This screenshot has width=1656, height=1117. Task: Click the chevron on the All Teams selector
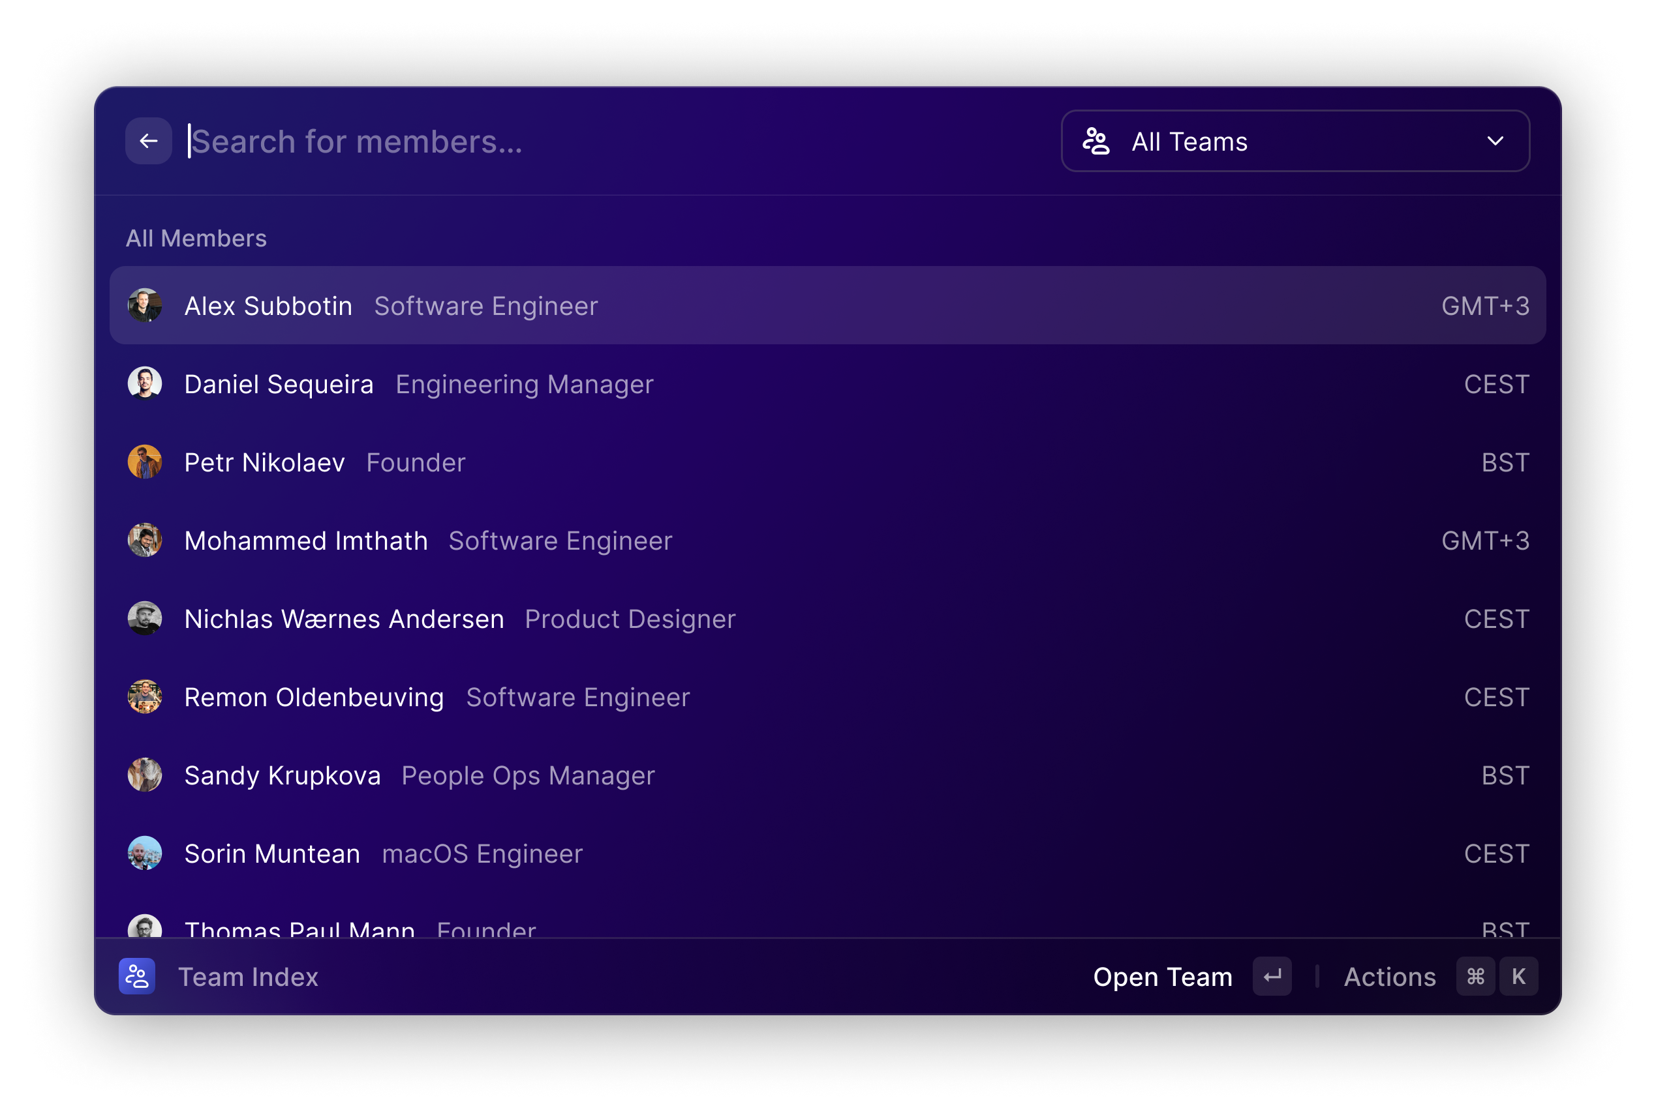[x=1495, y=141]
